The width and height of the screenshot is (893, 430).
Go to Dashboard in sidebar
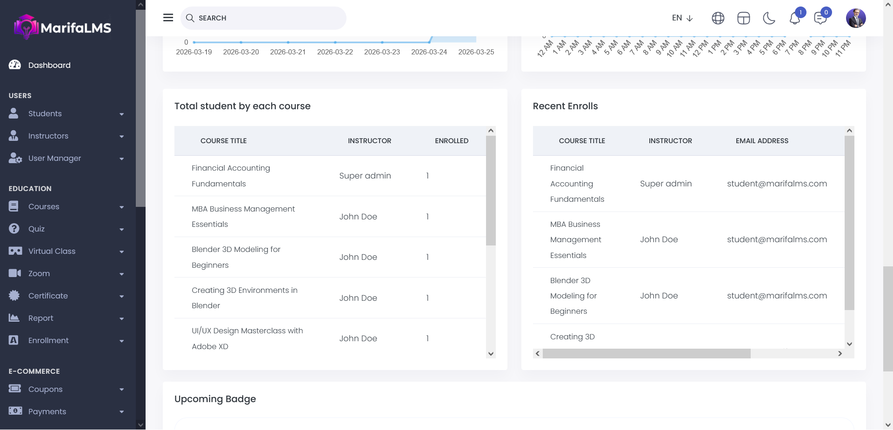[x=49, y=65]
